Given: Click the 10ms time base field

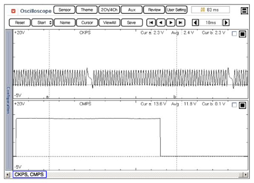Looking at the screenshot, I should (211, 23).
